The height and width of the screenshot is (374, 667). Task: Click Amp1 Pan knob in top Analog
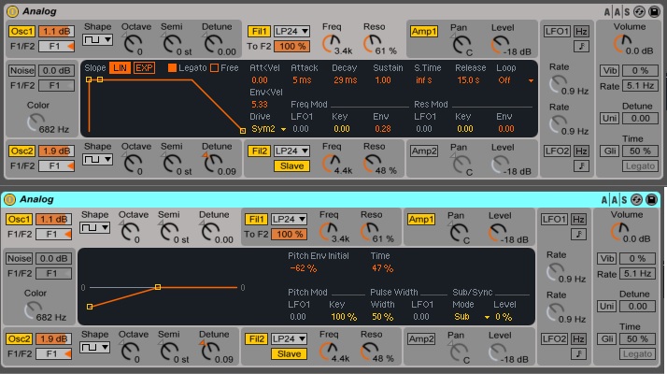461,44
